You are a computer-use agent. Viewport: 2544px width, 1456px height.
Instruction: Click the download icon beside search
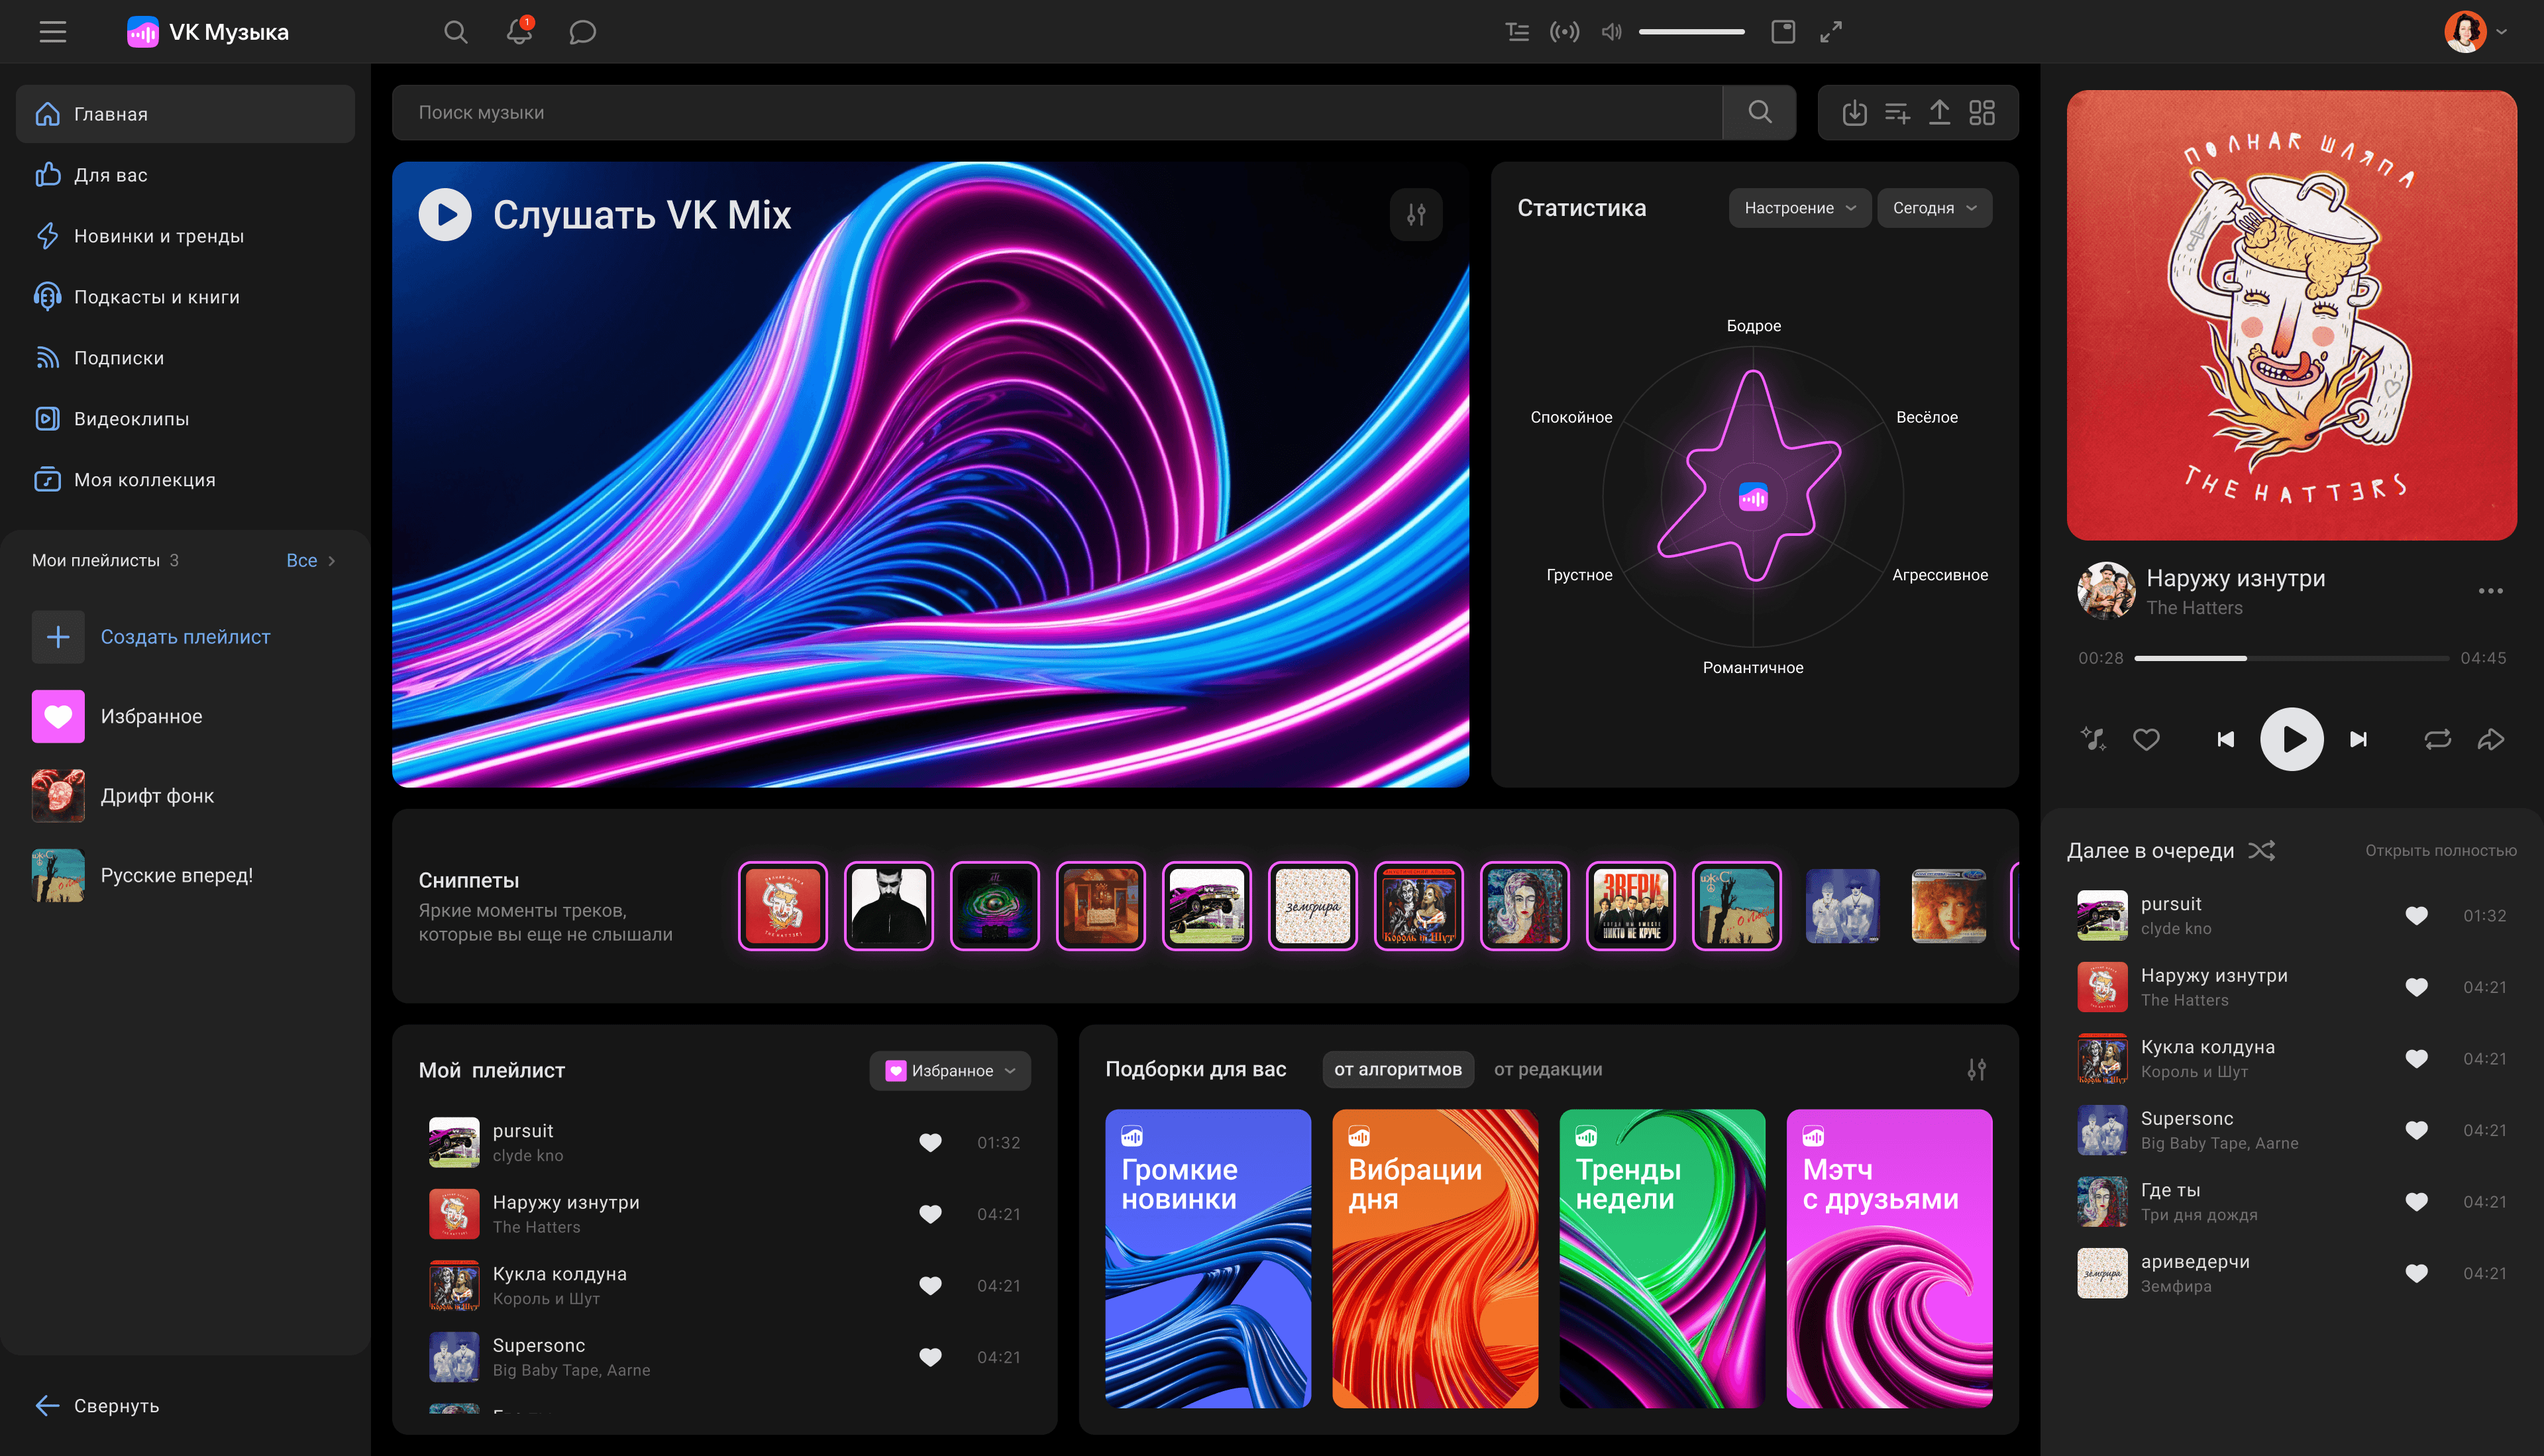tap(1854, 113)
